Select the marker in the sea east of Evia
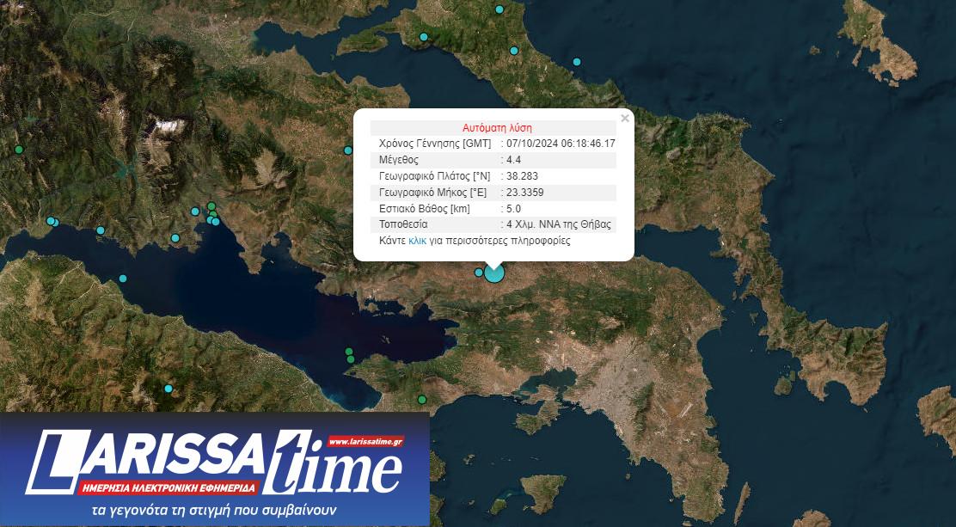Viewport: 956px width, 527px height. (577, 62)
